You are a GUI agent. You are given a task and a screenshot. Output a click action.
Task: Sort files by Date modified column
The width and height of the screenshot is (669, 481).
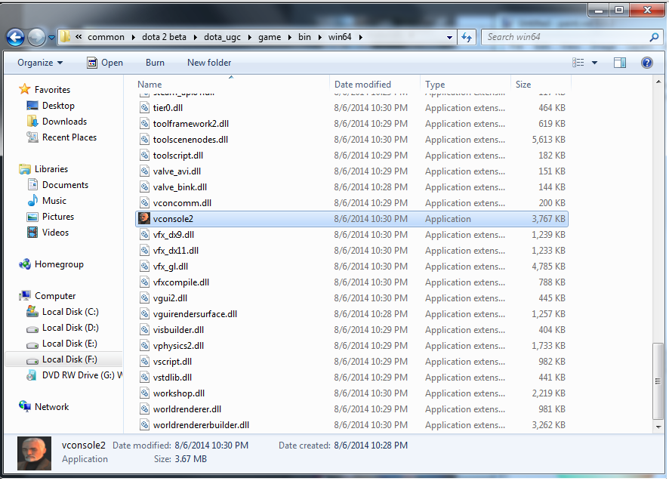coord(375,85)
